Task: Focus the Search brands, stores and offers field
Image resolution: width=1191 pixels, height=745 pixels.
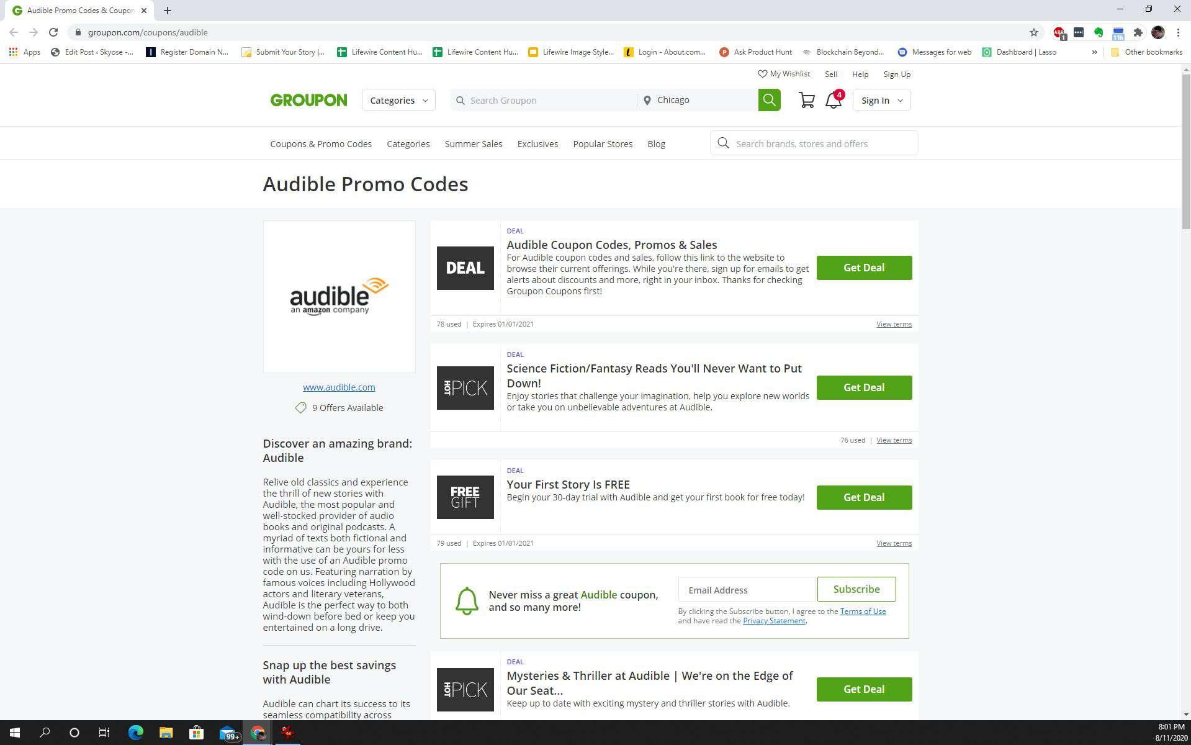Action: [814, 143]
